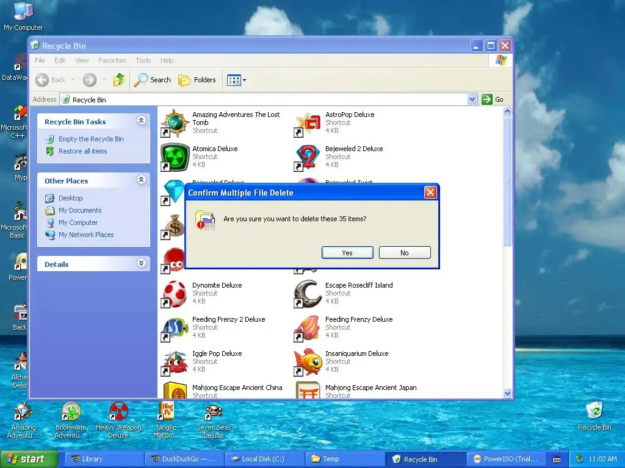Switch to DuckDuckGo taskbar button
Viewport: 625px width, 468px height.
click(x=184, y=459)
